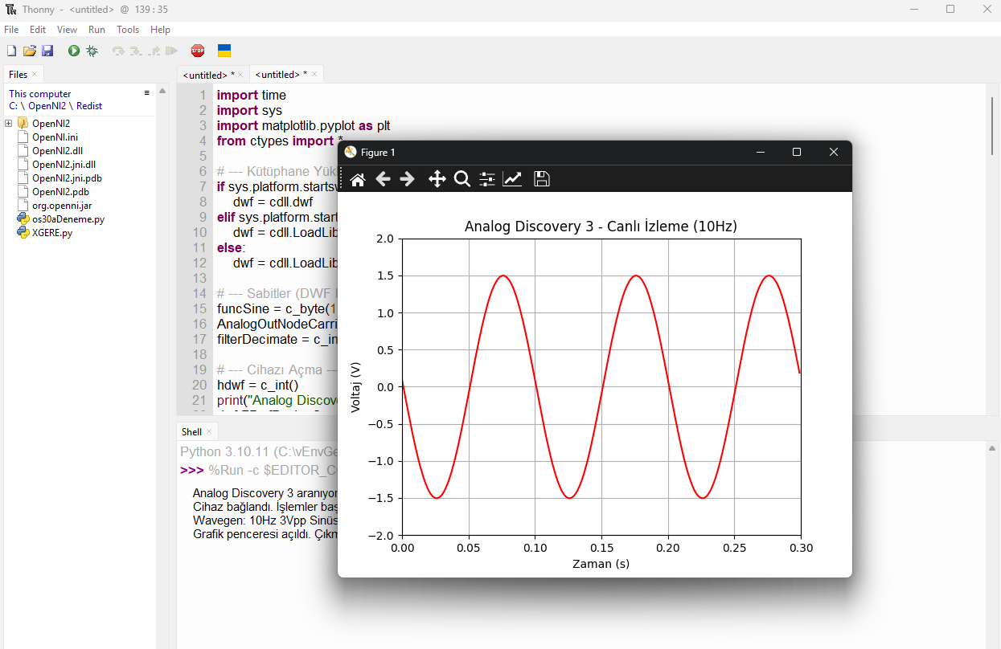Screen dimensions: 1001x649
Task: Open the Run menu
Action: 96,30
